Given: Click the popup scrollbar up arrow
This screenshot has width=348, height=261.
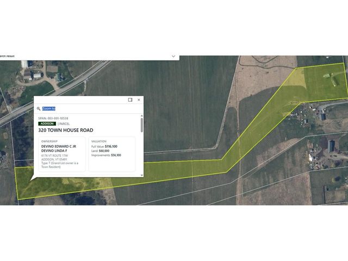Looking at the screenshot, I should click(142, 116).
